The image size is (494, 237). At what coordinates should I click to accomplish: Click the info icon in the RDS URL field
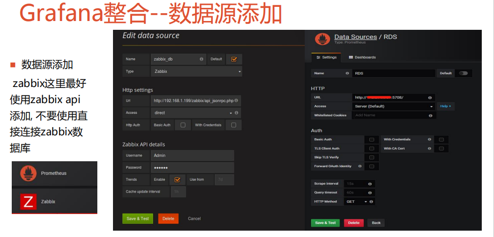(x=430, y=98)
